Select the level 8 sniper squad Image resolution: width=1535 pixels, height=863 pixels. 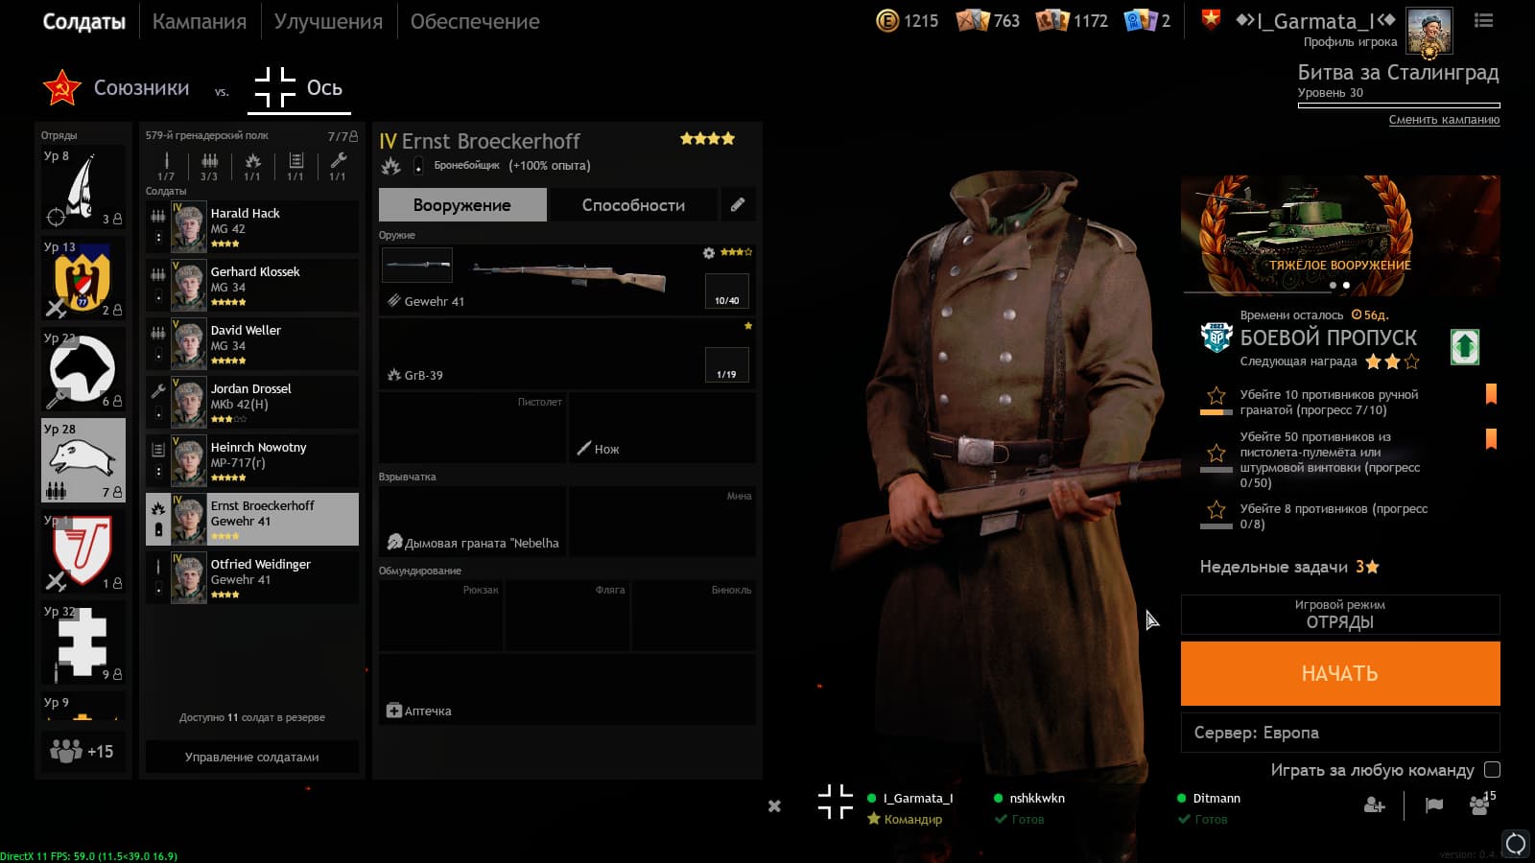[x=83, y=188]
